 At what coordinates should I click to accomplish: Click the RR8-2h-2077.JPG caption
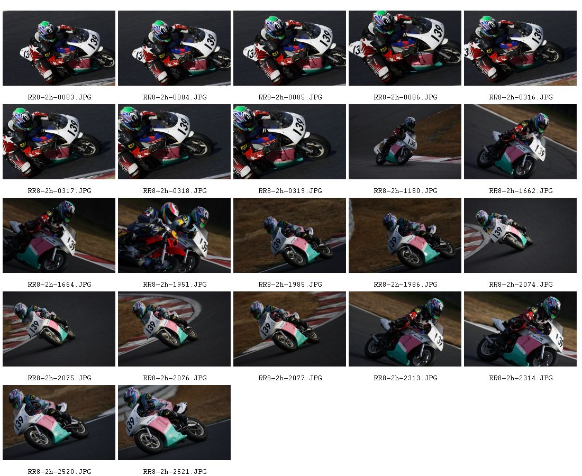[x=290, y=378]
